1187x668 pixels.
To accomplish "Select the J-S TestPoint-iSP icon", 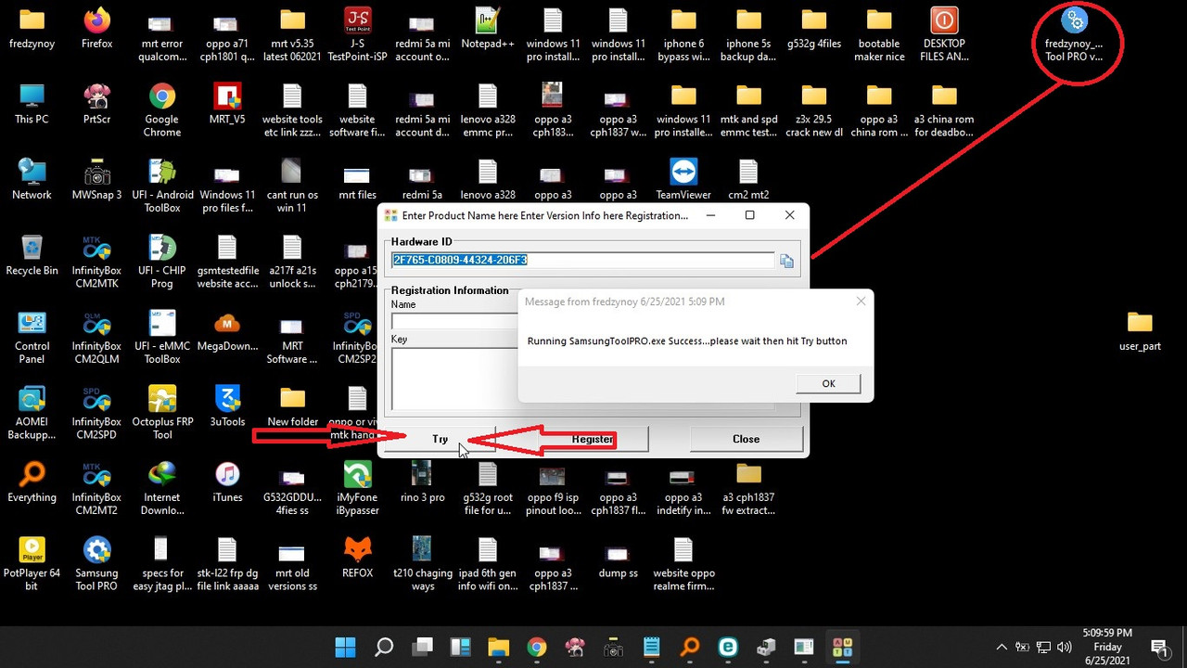I will pyautogui.click(x=357, y=34).
